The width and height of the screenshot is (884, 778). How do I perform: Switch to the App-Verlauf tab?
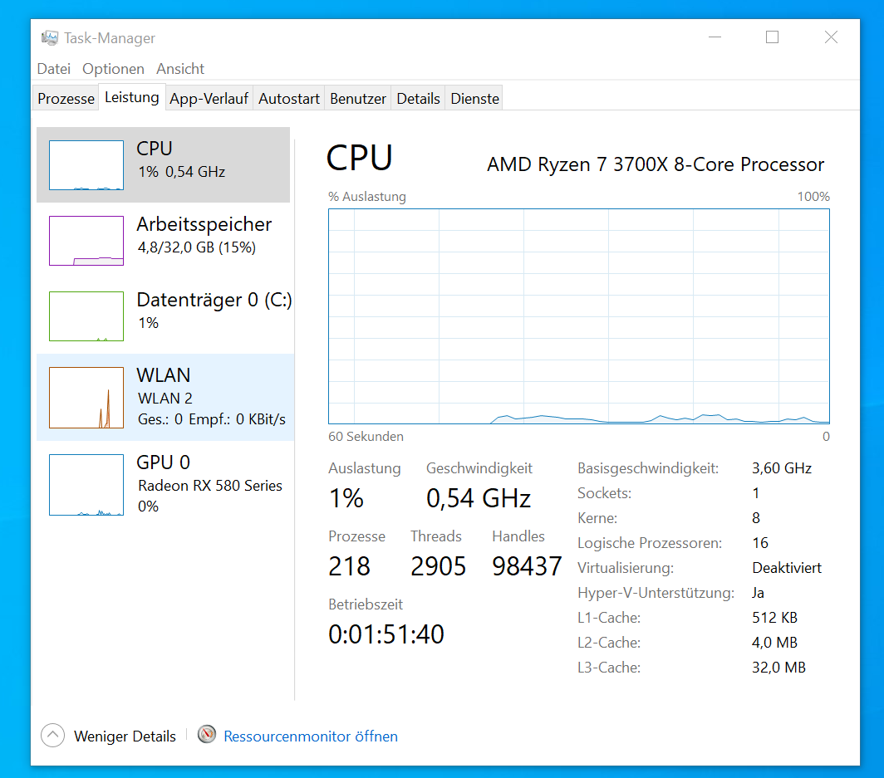[209, 98]
